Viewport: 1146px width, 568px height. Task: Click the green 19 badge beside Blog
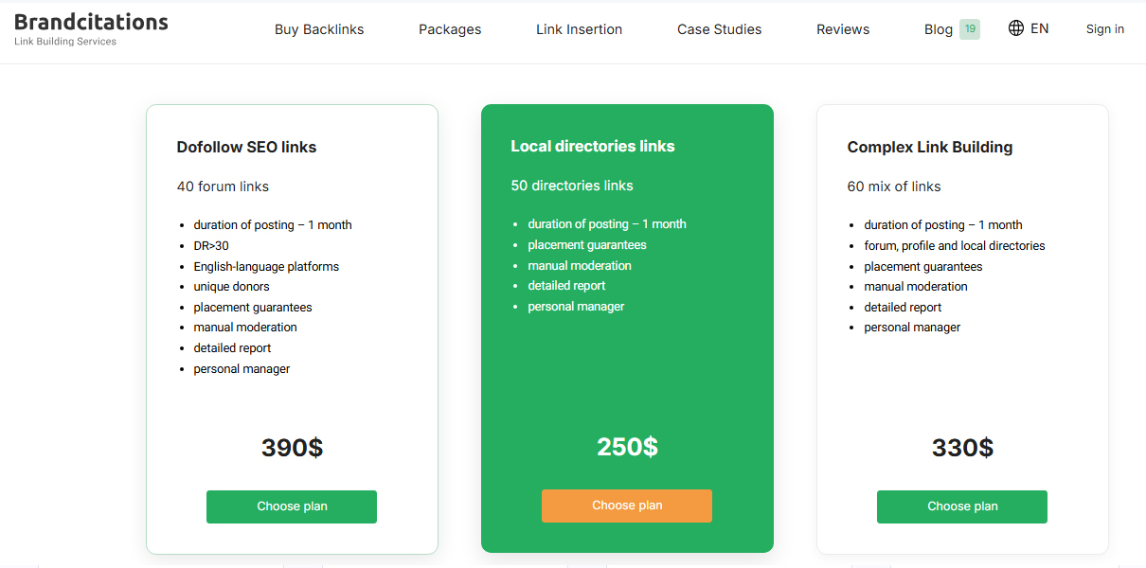[x=969, y=29]
